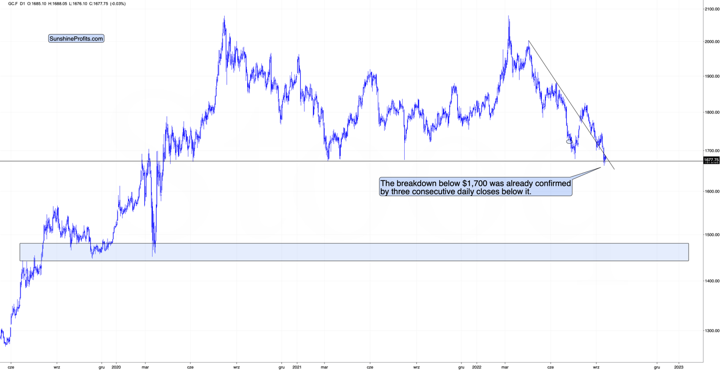Select the breakdown below $1,700 annotation text
The image size is (728, 371).
476,187
